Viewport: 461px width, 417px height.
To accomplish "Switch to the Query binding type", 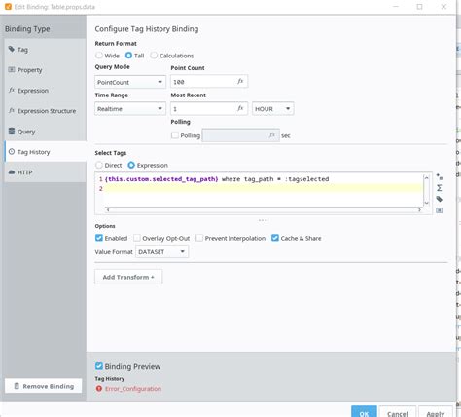I will click(45, 132).
